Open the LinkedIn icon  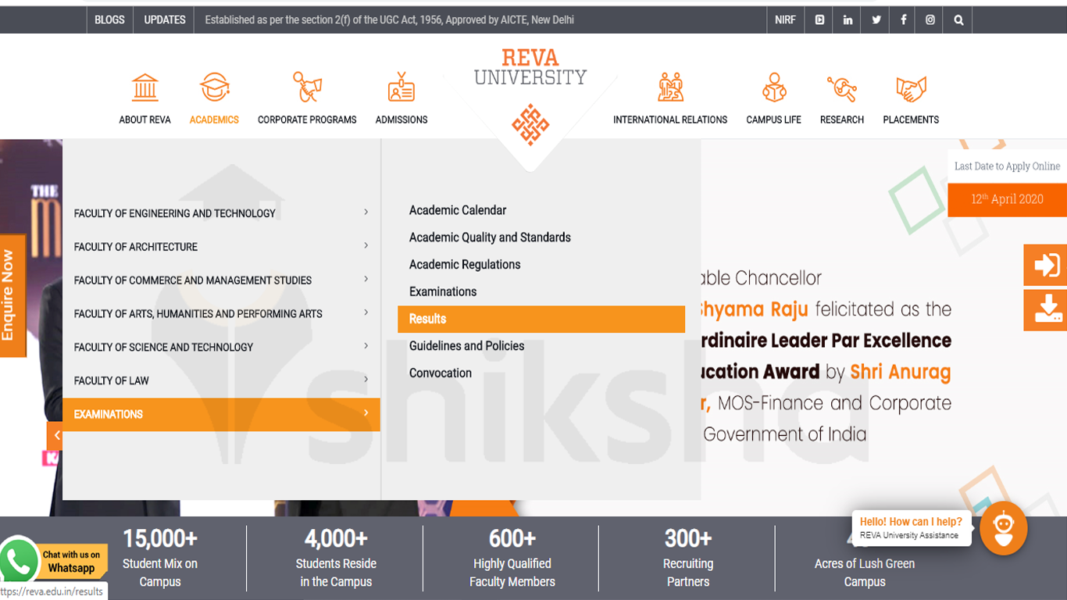(847, 20)
